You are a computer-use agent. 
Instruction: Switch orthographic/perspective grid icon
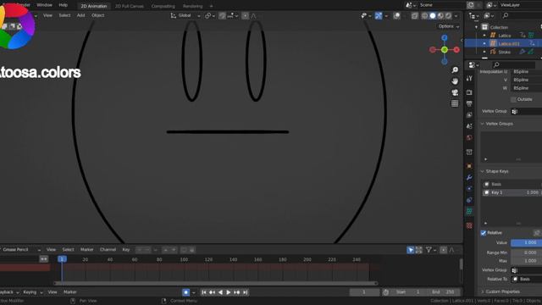click(455, 103)
